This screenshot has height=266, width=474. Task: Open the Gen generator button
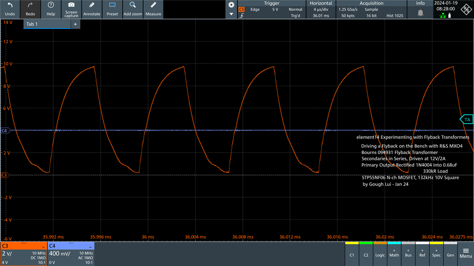click(450, 254)
